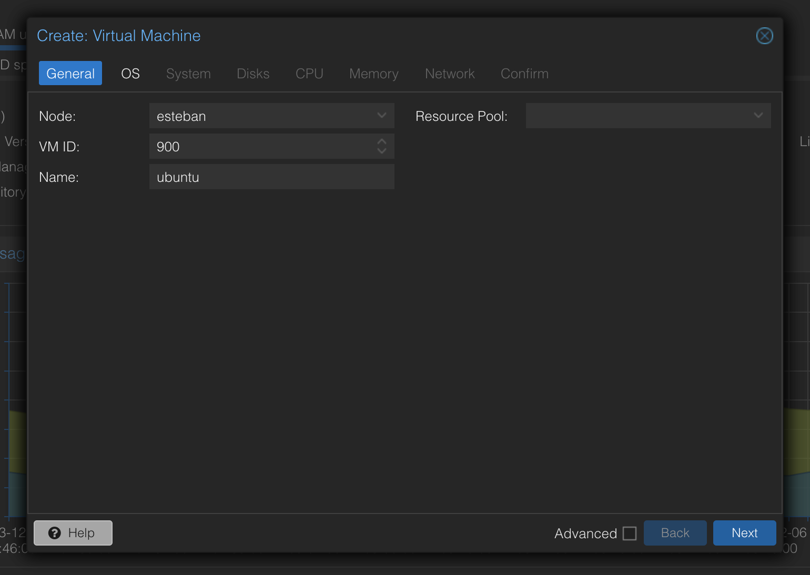The height and width of the screenshot is (575, 810).
Task: Expand the Node dropdown arrow
Action: click(382, 116)
